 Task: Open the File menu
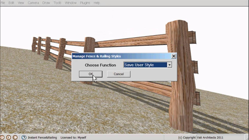pos(3,3)
